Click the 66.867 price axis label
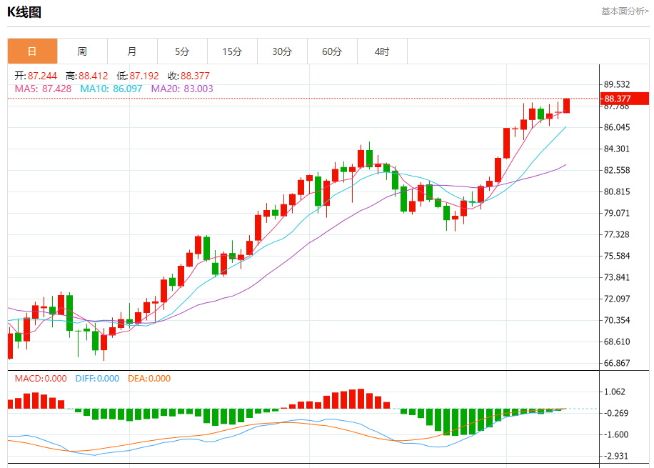This screenshot has height=468, width=654. click(617, 363)
